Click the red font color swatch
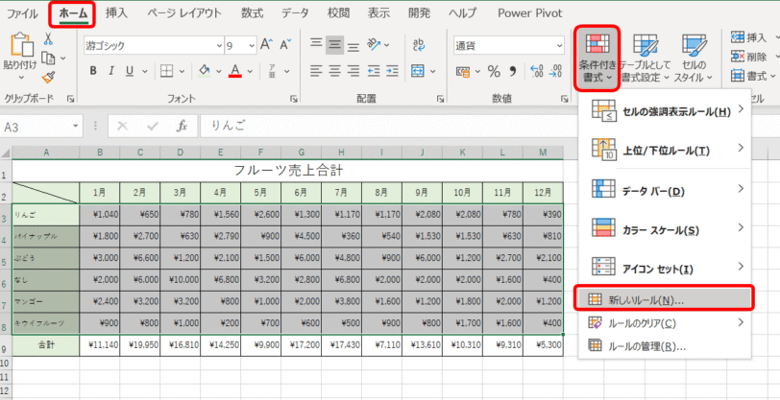 tap(234, 71)
